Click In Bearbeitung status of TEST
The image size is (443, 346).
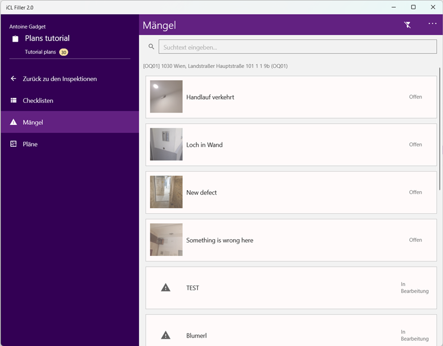coord(414,287)
